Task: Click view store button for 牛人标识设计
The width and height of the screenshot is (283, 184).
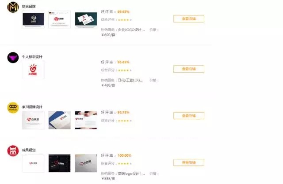Action: coord(189,69)
